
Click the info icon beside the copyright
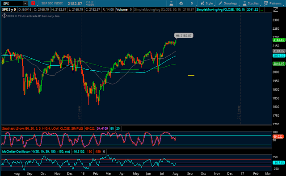tap(4, 16)
